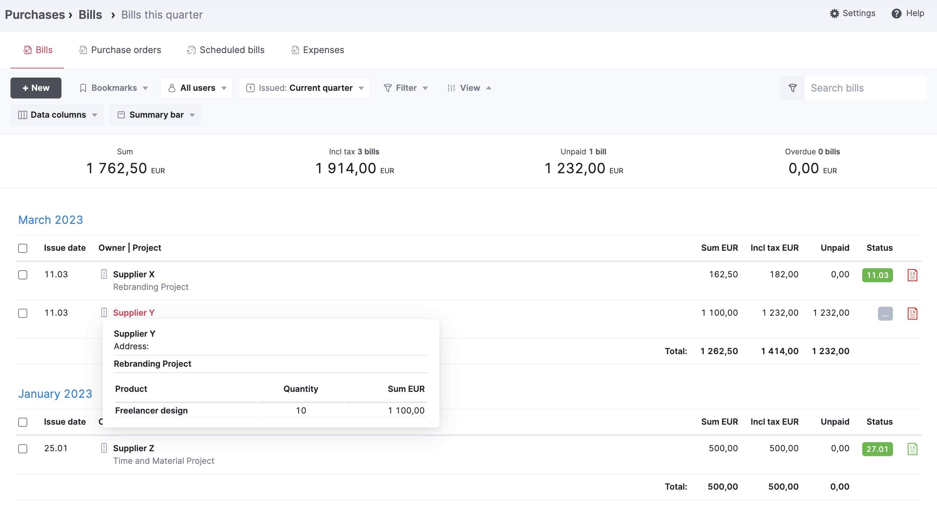Click the funnel icon beside Filter
Image resolution: width=937 pixels, height=512 pixels.
[x=388, y=88]
